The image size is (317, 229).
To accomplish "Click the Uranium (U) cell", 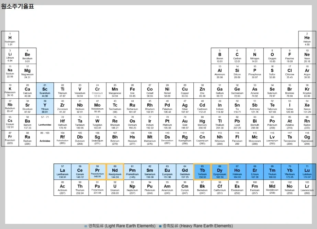I will pos(115,188).
